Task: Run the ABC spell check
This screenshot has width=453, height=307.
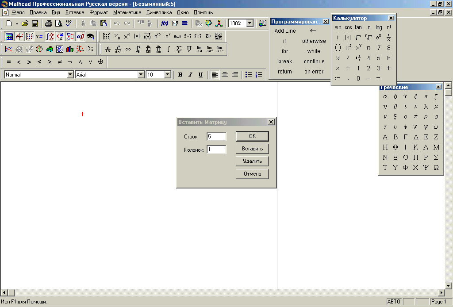Action: tap(69, 23)
